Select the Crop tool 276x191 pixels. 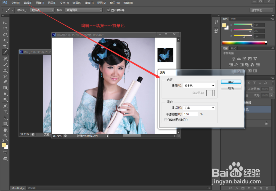click(x=5, y=46)
